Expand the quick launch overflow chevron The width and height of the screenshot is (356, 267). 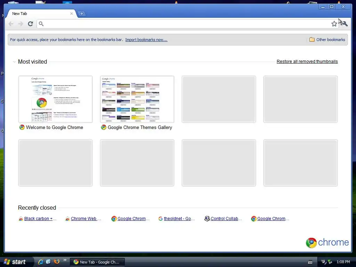65,260
